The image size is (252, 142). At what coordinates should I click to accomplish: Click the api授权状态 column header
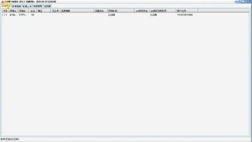pyautogui.click(x=142, y=11)
